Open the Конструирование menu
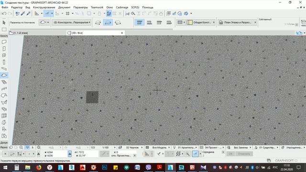The width and height of the screenshot is (306, 172). pos(44,7)
